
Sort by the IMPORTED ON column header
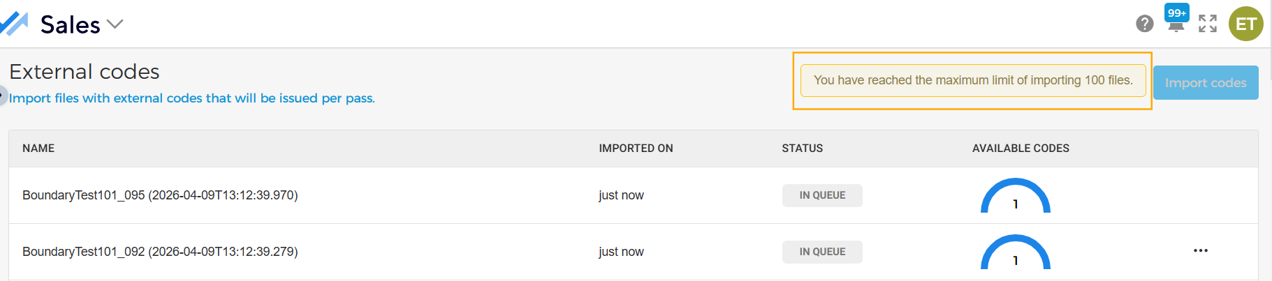coord(636,149)
